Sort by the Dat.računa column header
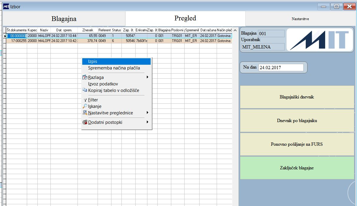Image resolution: width=357 pixels, height=206 pixels. click(208, 30)
